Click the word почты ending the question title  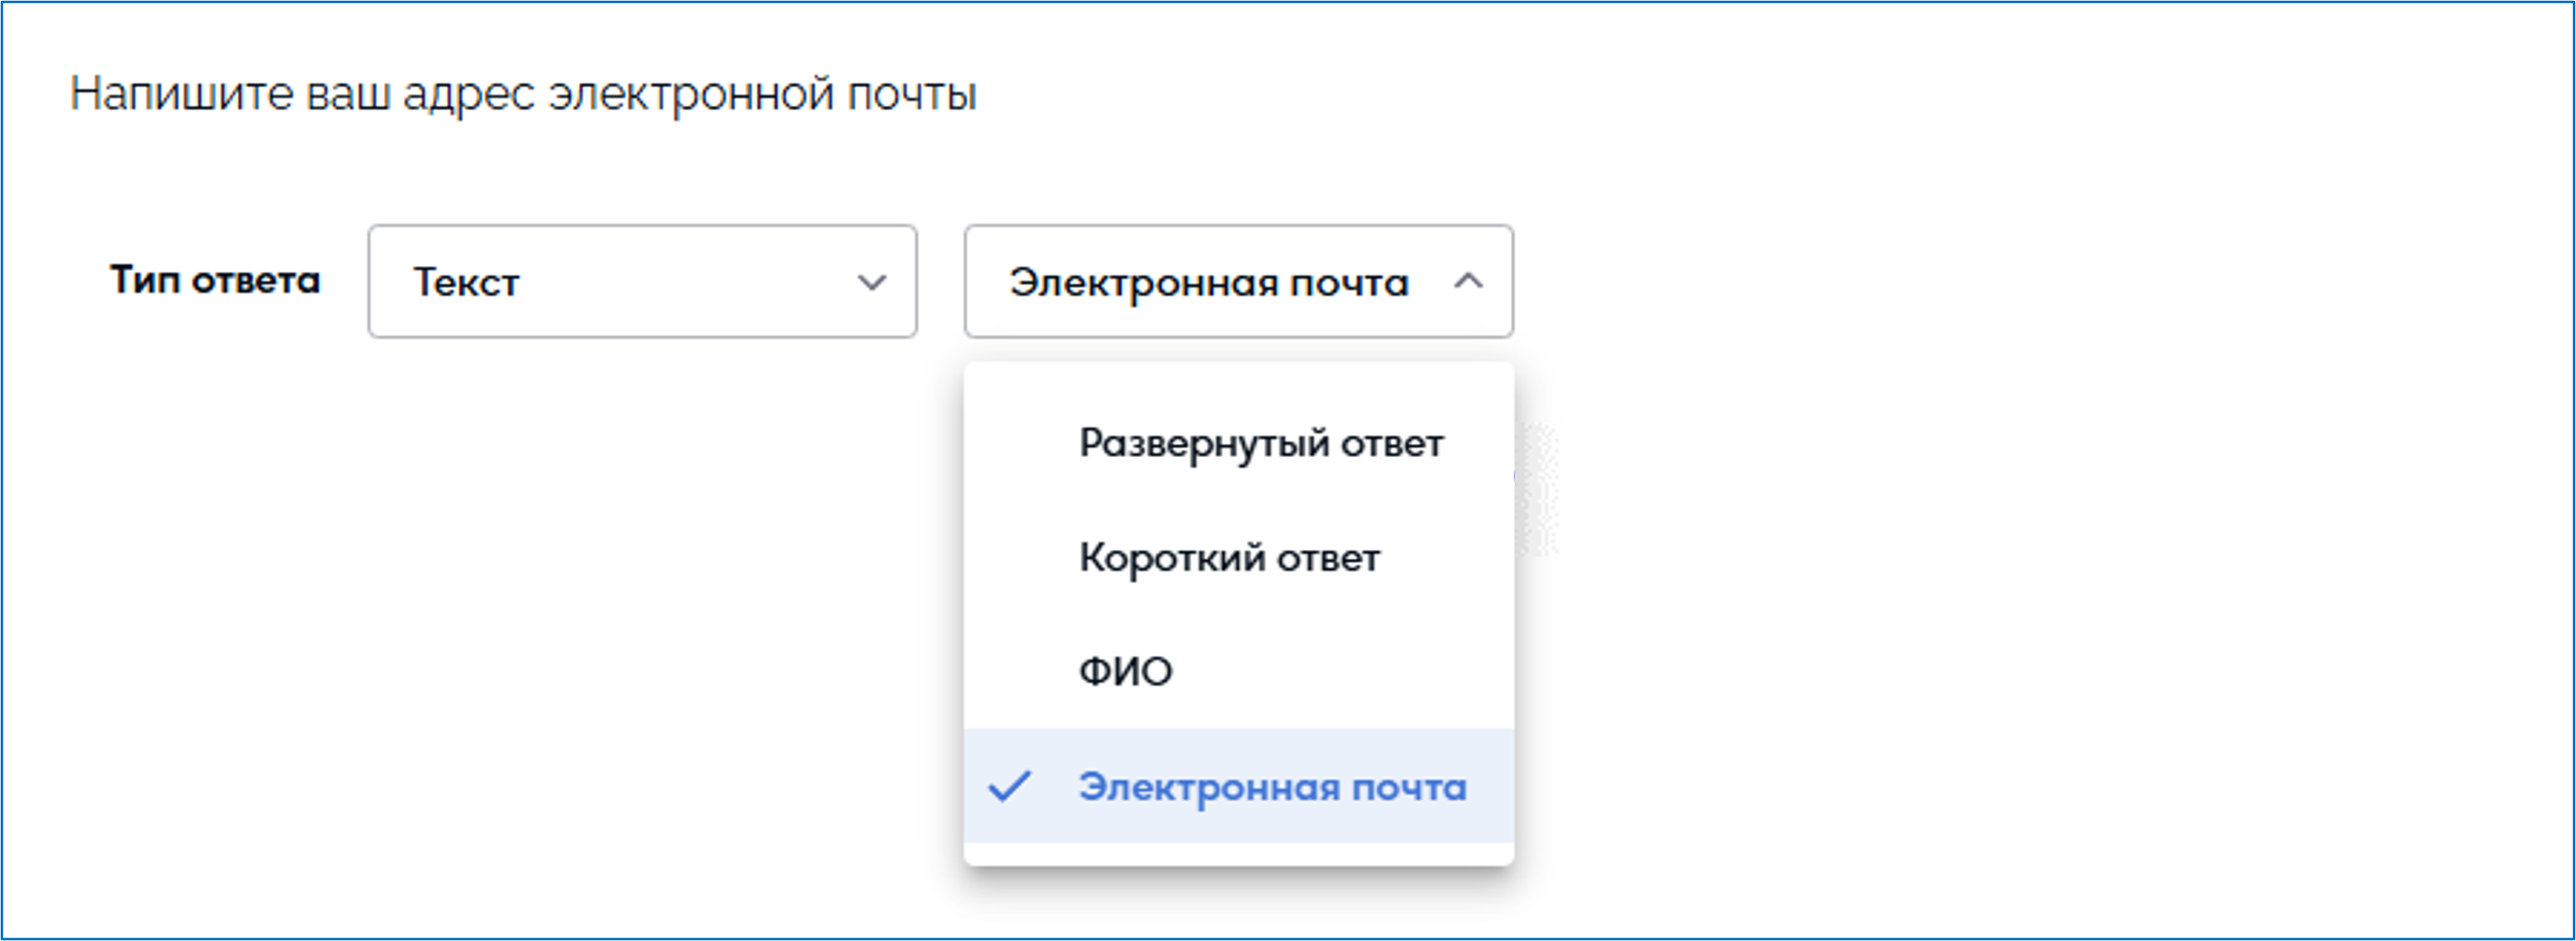pyautogui.click(x=911, y=94)
